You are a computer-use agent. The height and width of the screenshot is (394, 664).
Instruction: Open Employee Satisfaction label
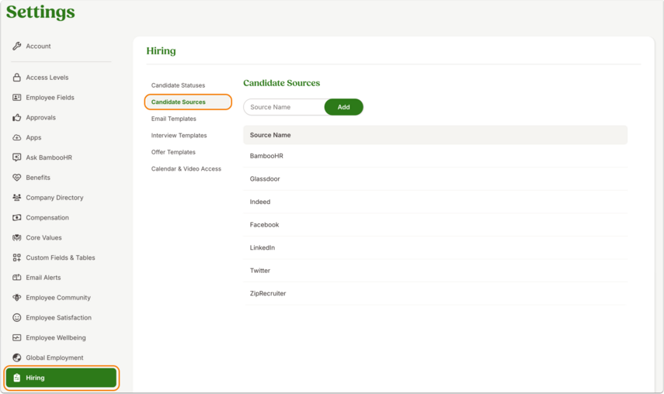tap(58, 317)
